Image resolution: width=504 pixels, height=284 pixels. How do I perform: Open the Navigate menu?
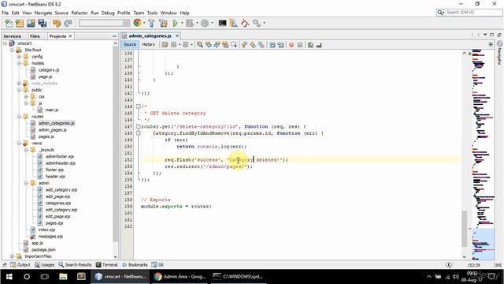[x=43, y=13]
